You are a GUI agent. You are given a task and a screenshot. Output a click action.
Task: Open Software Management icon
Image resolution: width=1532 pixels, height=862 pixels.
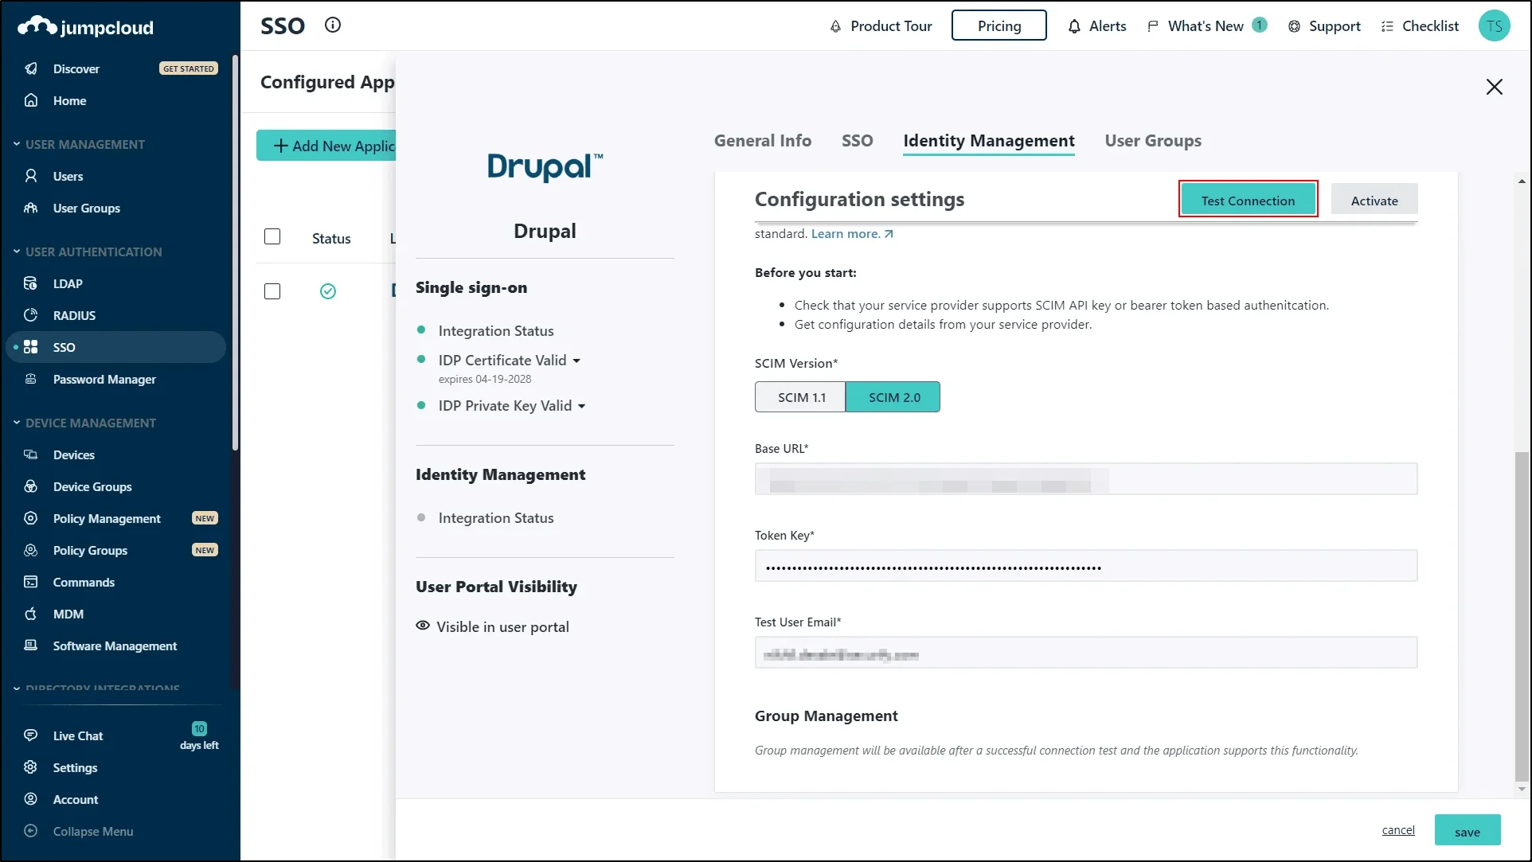click(x=31, y=646)
